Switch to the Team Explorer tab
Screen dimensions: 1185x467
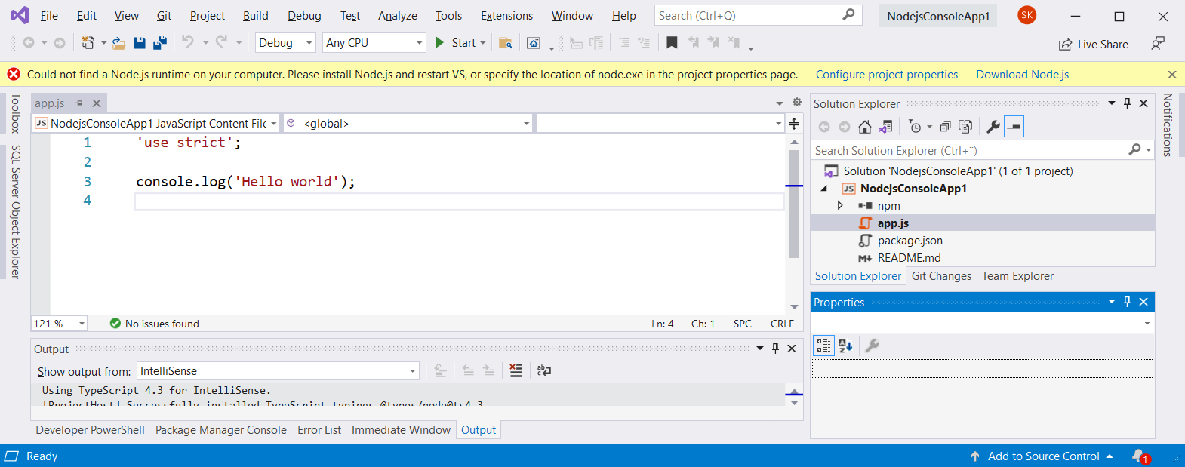click(1017, 276)
